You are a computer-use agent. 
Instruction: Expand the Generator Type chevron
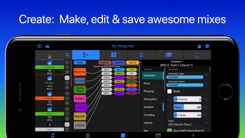[206, 76]
